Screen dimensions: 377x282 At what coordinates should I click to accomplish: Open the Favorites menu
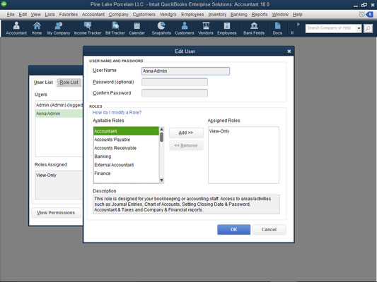click(69, 14)
